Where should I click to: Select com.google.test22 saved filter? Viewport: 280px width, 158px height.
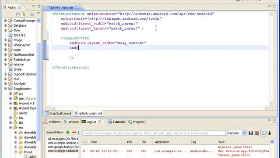[x=63, y=147]
